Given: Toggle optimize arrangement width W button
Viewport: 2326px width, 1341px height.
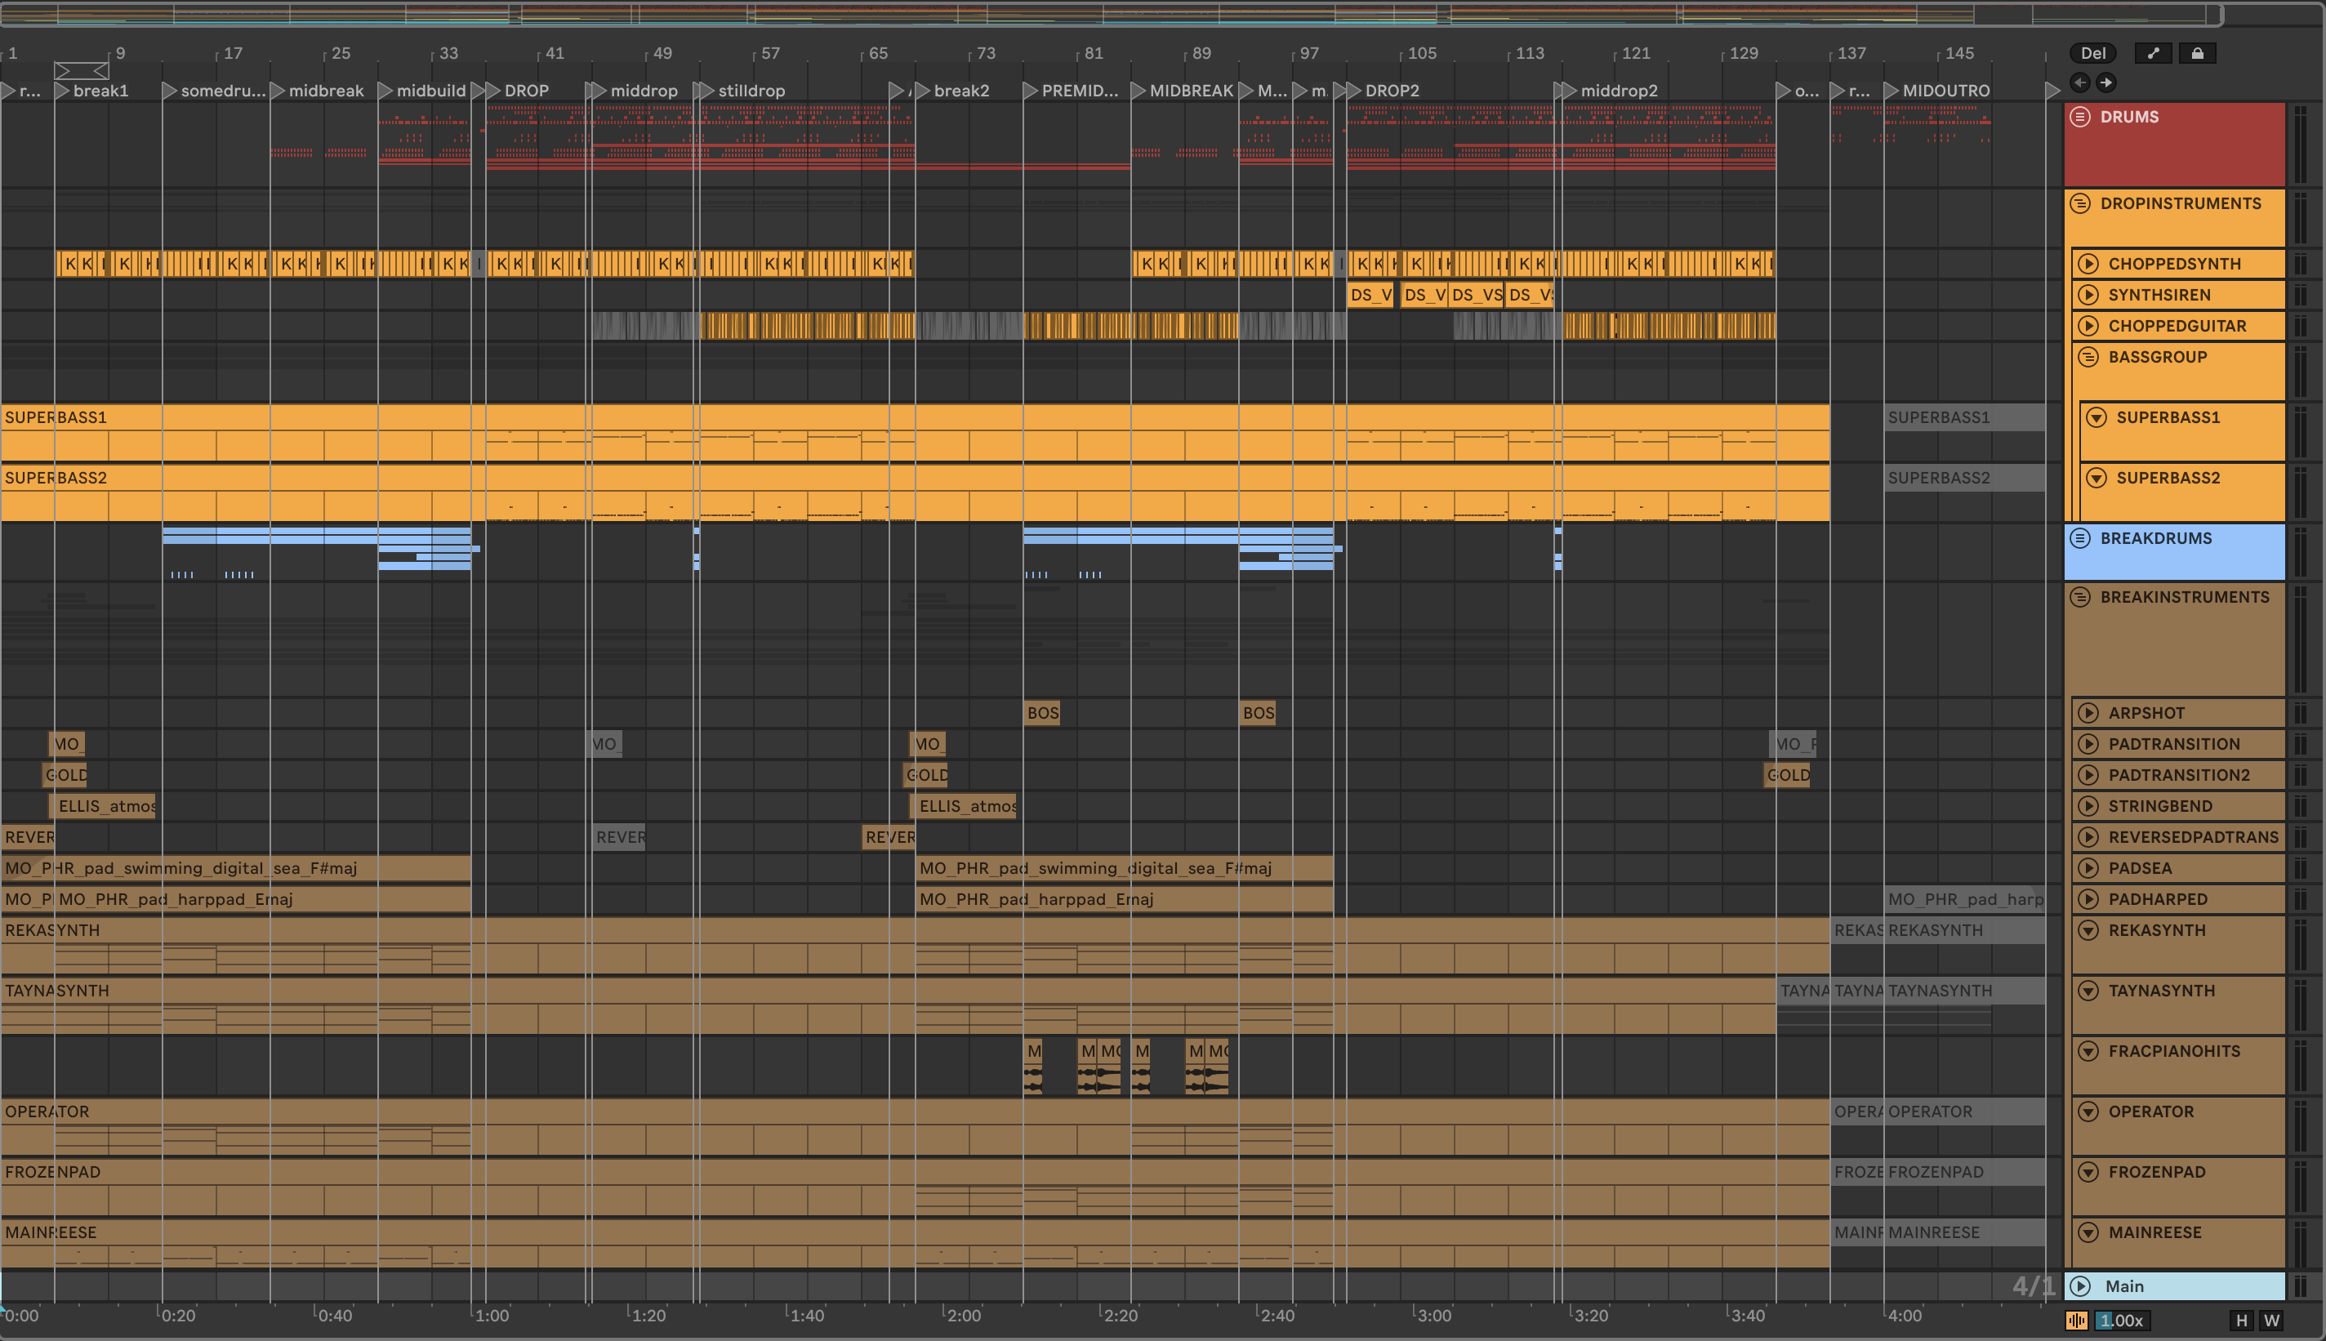Looking at the screenshot, I should coord(2271,1321).
